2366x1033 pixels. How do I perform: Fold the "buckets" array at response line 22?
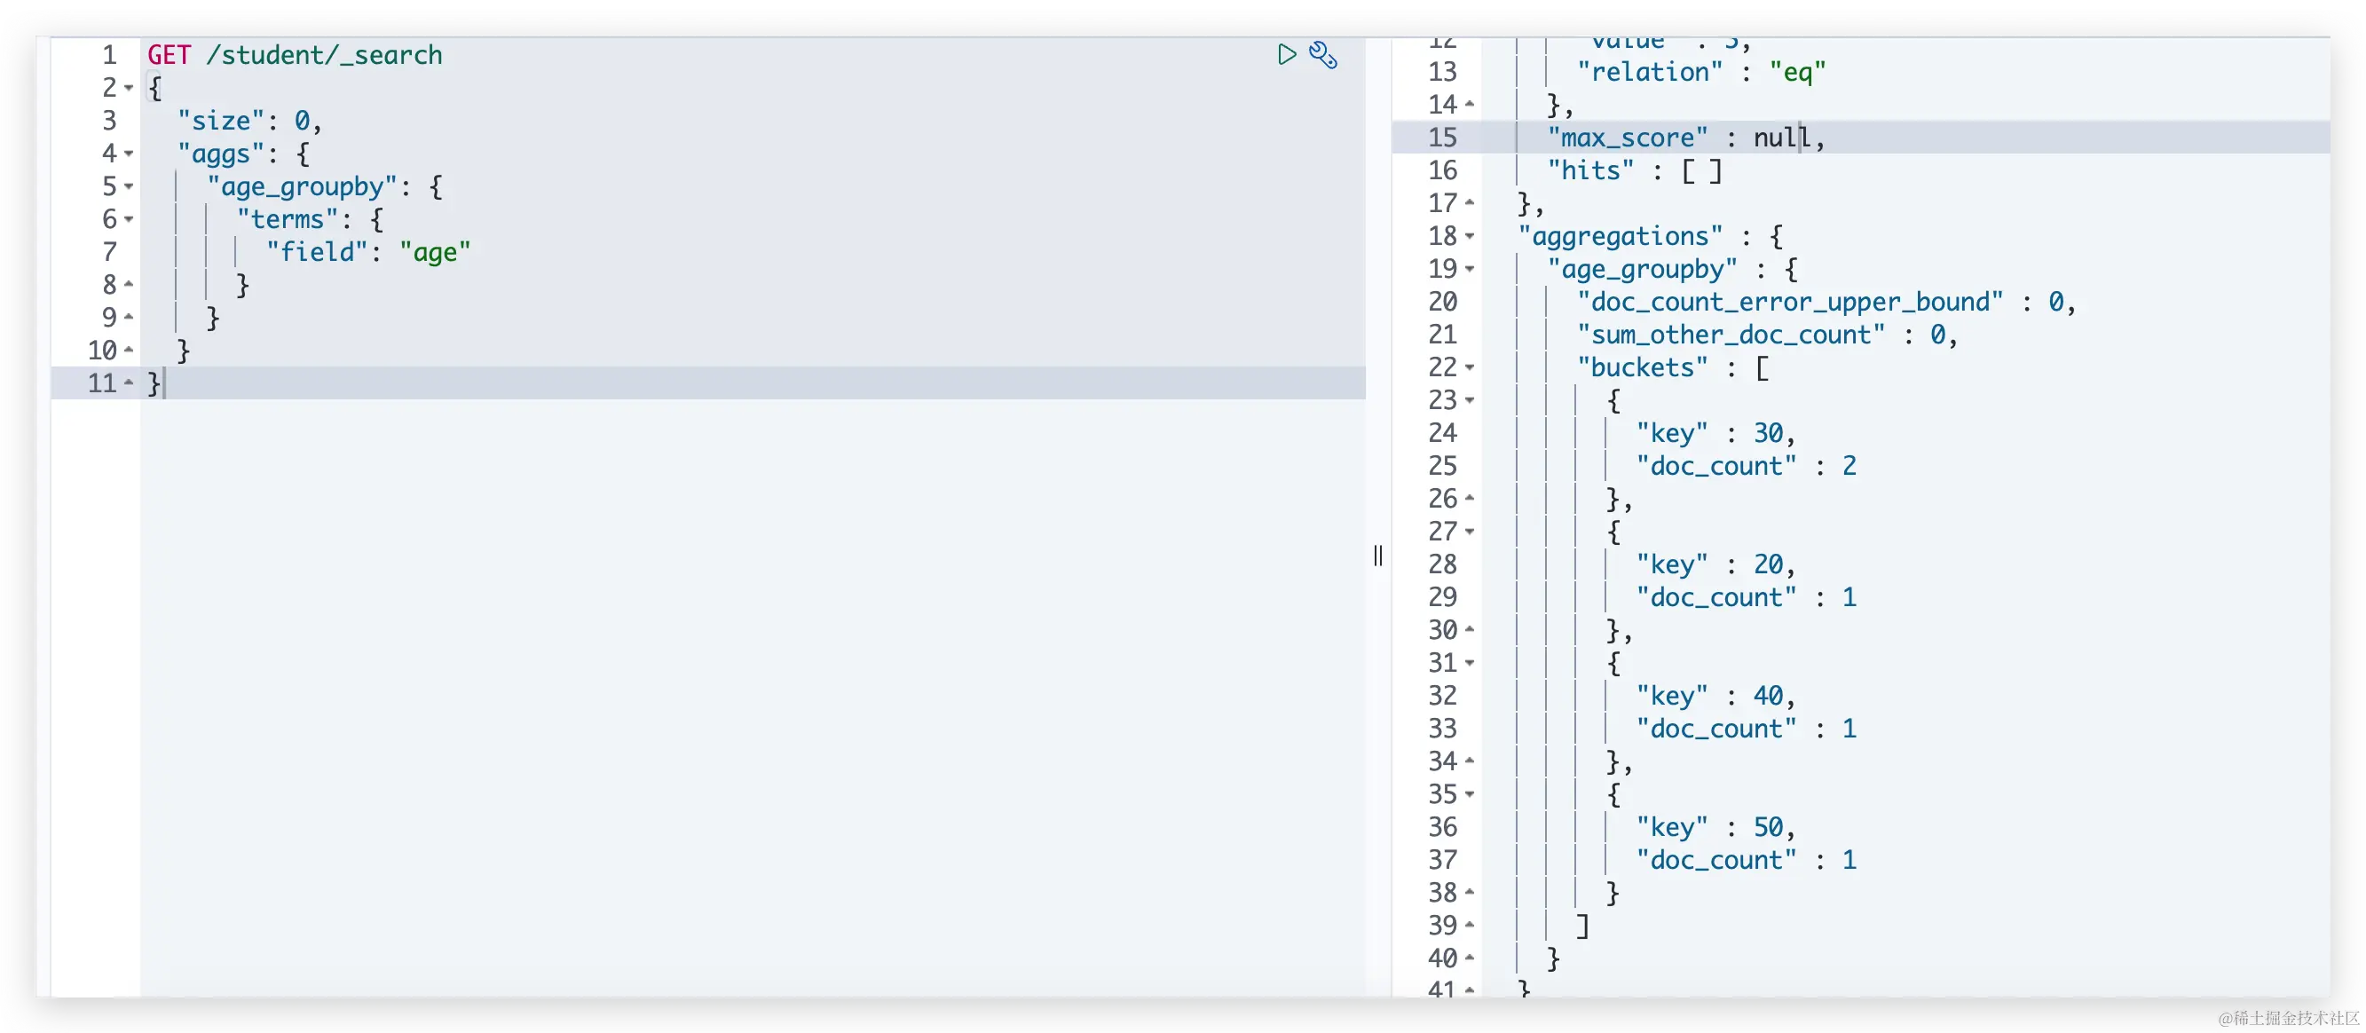tap(1470, 367)
